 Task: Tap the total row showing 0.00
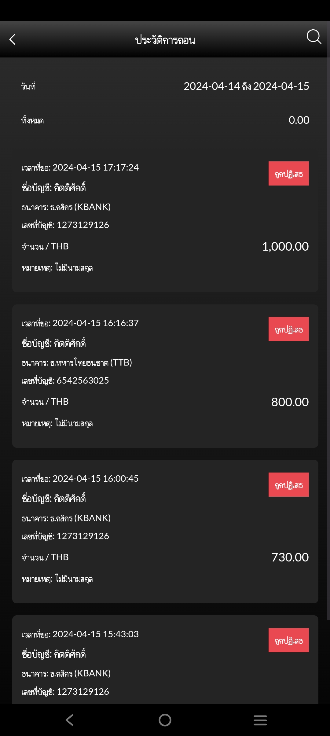tap(165, 120)
